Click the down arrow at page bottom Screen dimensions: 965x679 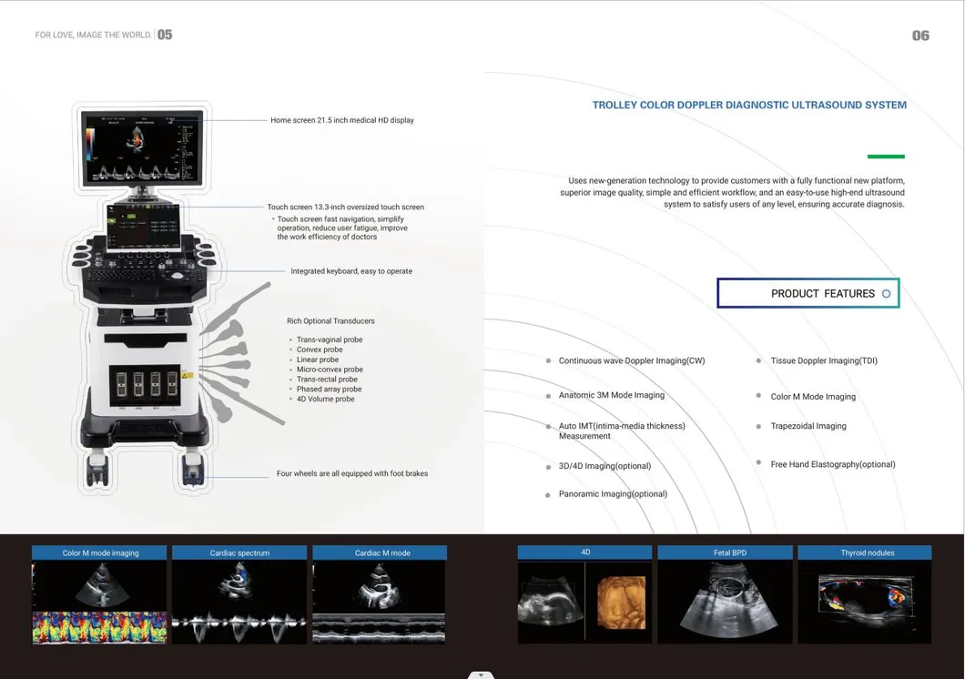click(482, 675)
